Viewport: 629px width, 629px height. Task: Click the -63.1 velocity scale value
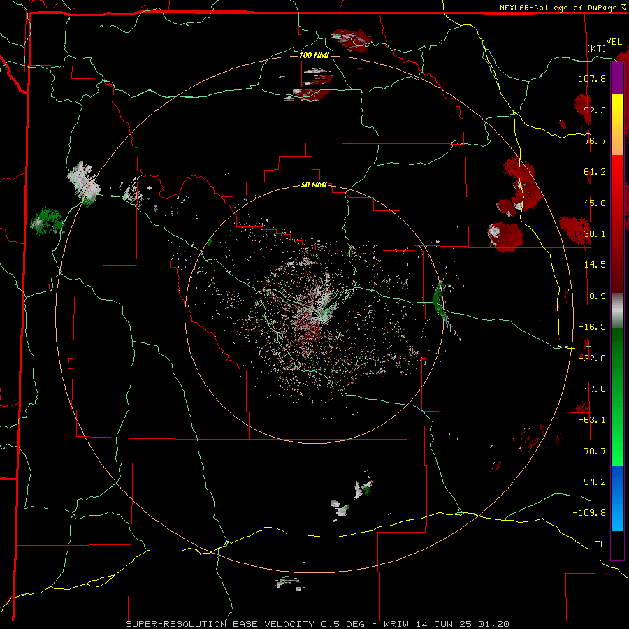pyautogui.click(x=592, y=420)
